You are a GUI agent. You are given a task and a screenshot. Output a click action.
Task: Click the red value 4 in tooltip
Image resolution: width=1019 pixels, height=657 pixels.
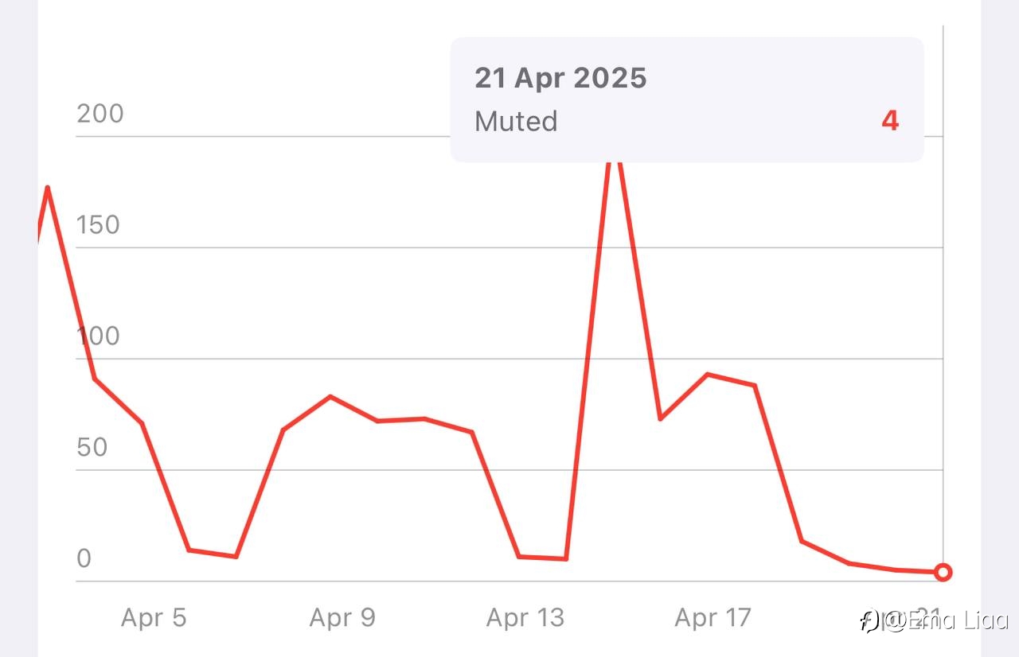(x=890, y=121)
